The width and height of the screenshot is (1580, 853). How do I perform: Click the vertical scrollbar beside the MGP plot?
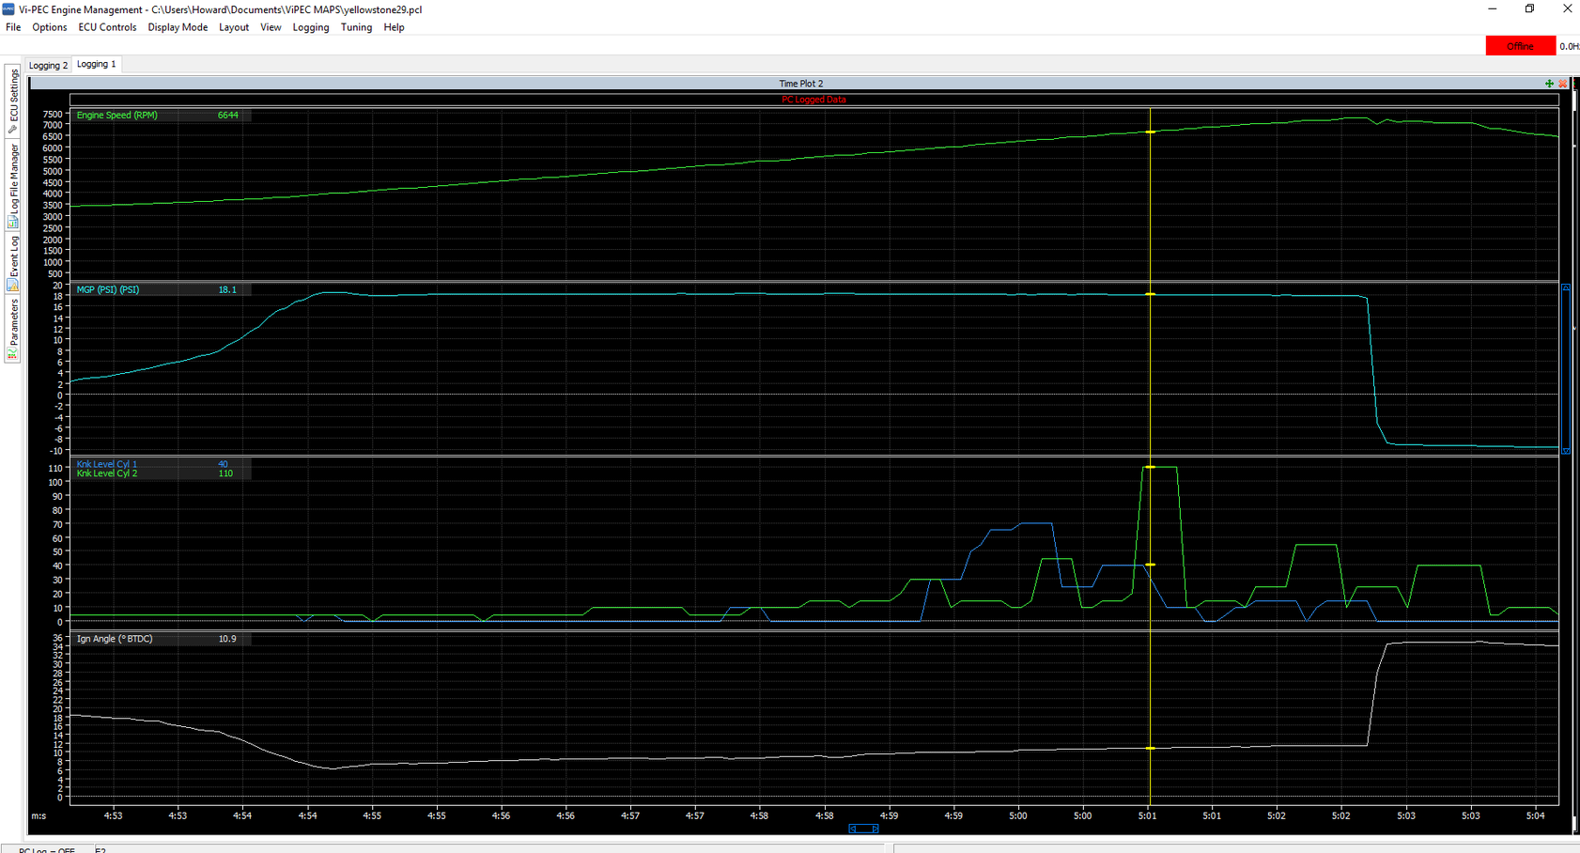(1565, 369)
